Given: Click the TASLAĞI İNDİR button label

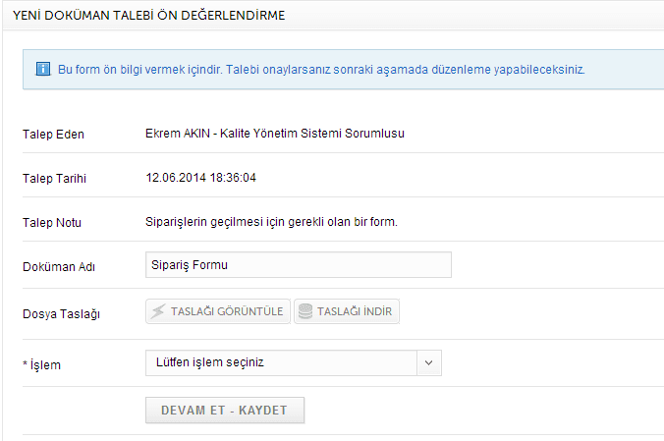Looking at the screenshot, I should 355,311.
